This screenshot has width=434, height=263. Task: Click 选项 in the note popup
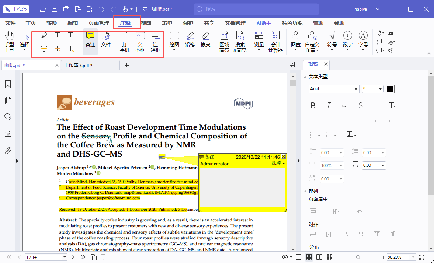[278, 164]
